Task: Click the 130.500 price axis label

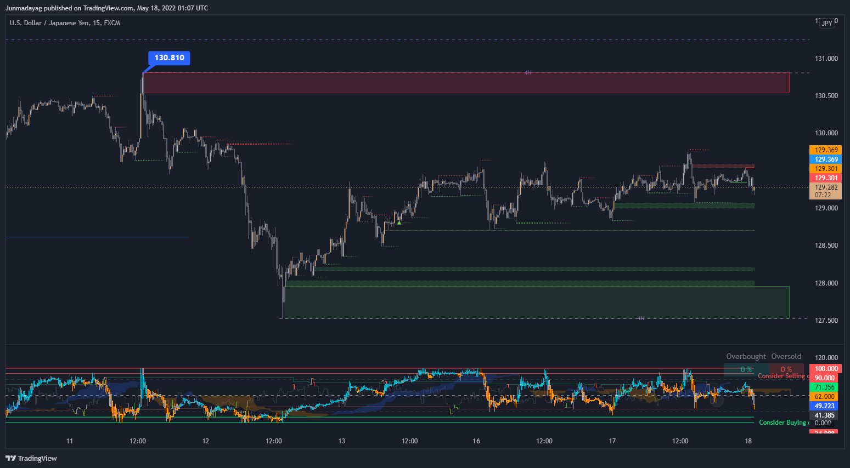Action: pyautogui.click(x=826, y=96)
